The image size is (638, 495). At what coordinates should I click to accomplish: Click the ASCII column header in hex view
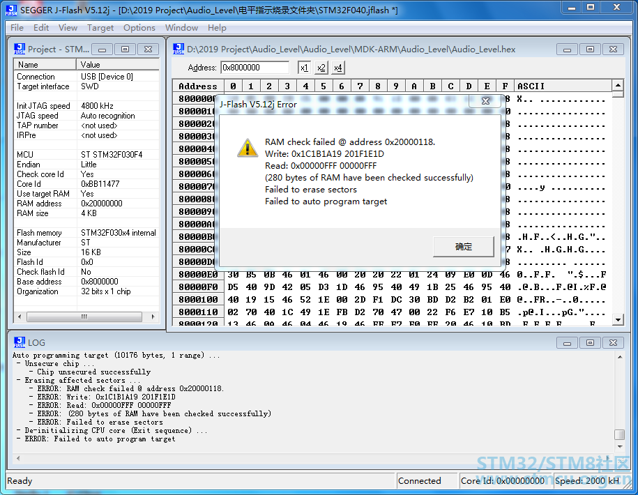531,86
